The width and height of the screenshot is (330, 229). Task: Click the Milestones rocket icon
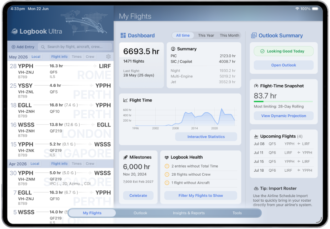pos(125,157)
